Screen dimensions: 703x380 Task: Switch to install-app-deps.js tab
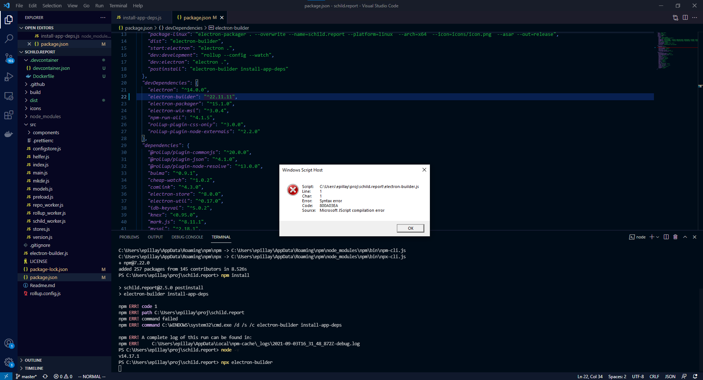point(142,18)
